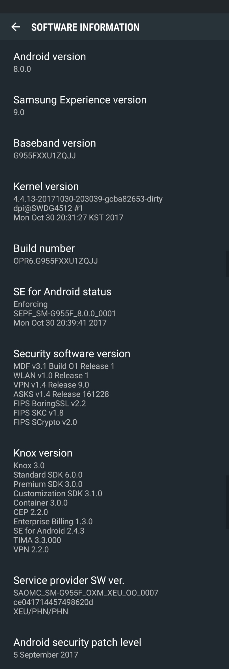Screen dimensions: 229x669
Task: Click the Software Information header title
Action: click(x=85, y=27)
